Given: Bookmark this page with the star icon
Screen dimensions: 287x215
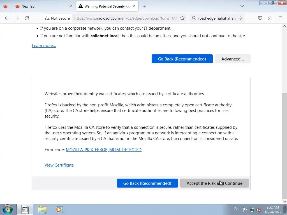Looking at the screenshot, I should 182,18.
